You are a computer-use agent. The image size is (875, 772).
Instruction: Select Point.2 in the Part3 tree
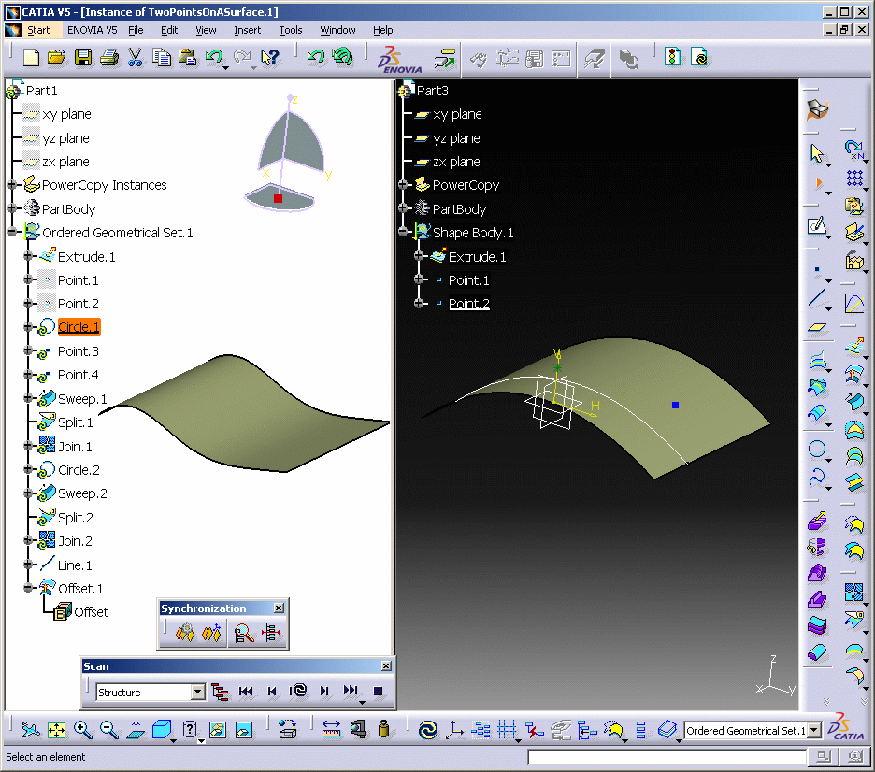(468, 304)
